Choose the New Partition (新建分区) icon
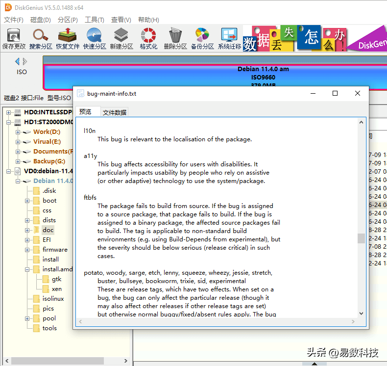 (x=121, y=38)
